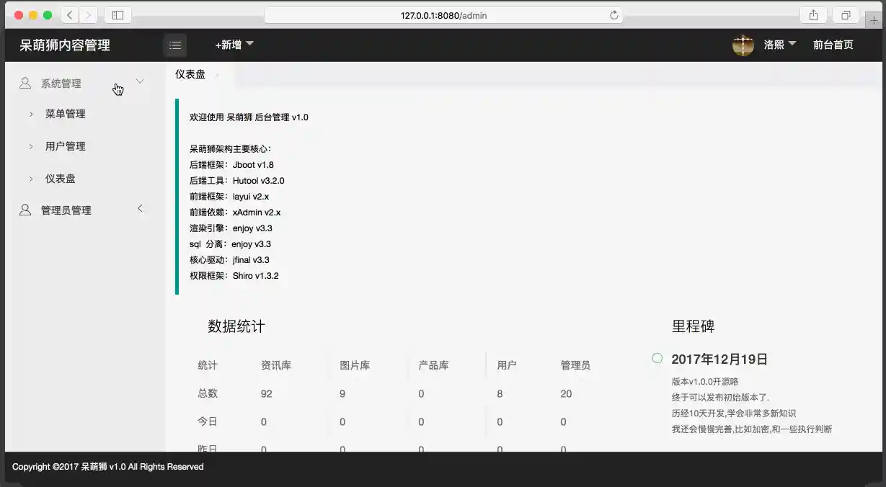The height and width of the screenshot is (487, 886).
Task: Expand the 管理员管理 section chevron
Action: [x=140, y=208]
